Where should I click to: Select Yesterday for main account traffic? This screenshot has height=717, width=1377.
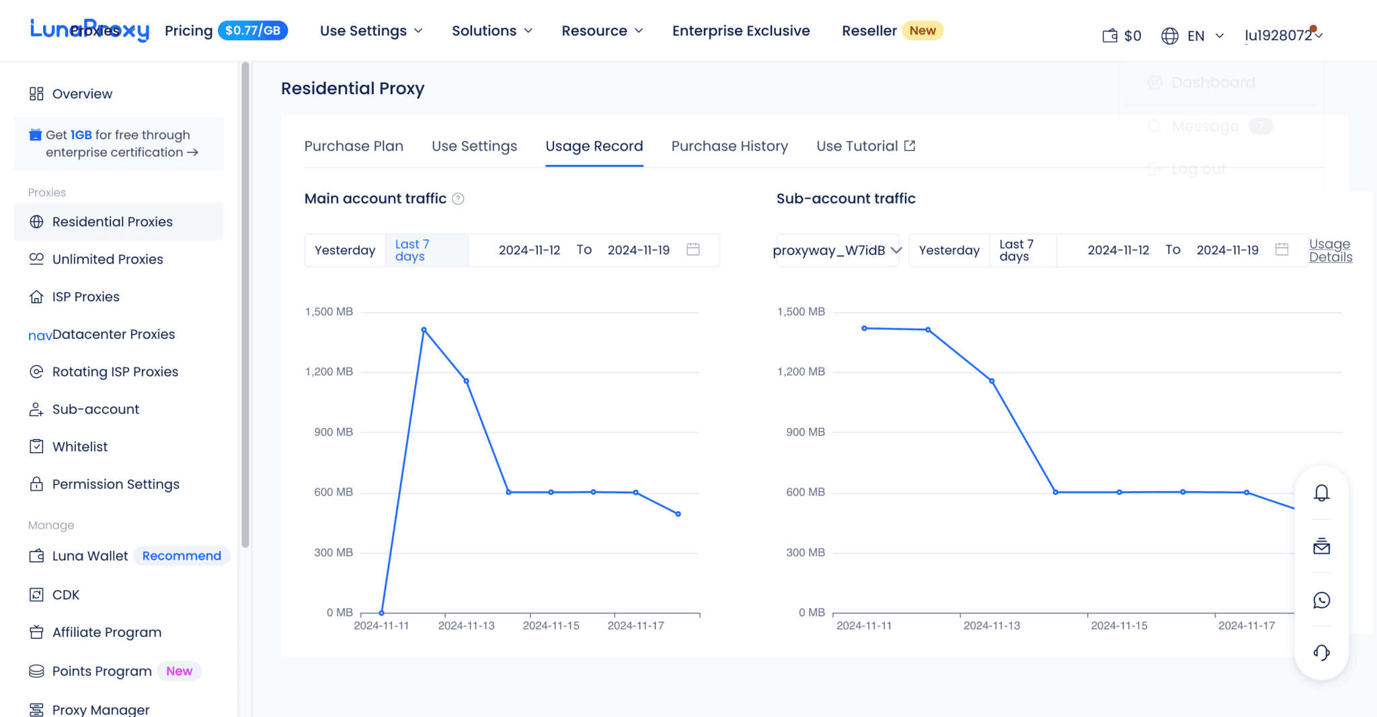click(344, 250)
